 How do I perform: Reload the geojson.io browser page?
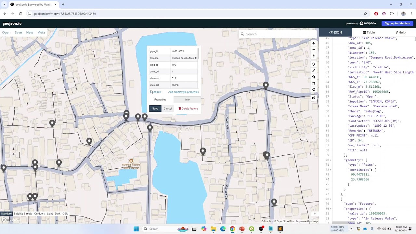click(x=20, y=14)
